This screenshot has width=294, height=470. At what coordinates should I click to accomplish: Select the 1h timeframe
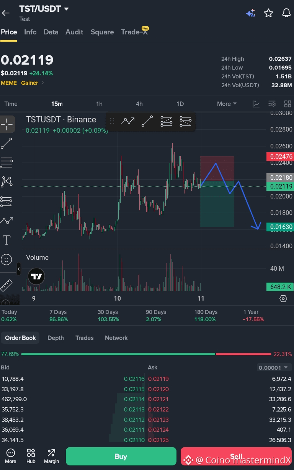coord(99,104)
